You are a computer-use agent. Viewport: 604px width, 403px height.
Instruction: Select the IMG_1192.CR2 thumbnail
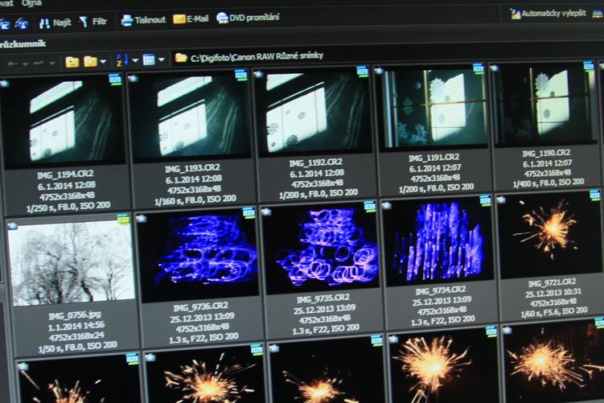click(314, 110)
